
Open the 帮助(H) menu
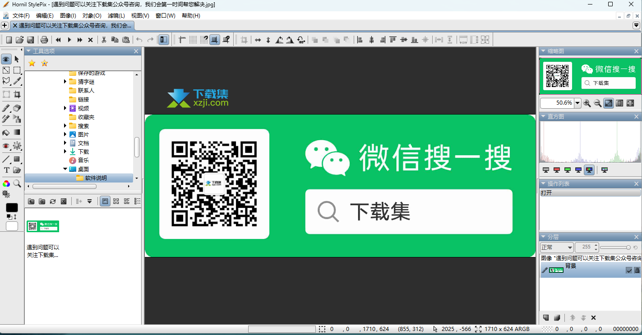tap(191, 15)
